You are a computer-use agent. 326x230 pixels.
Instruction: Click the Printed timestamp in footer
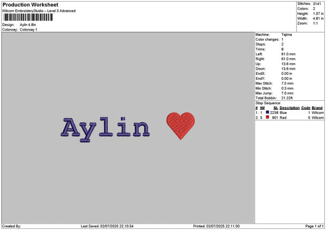tap(216, 226)
